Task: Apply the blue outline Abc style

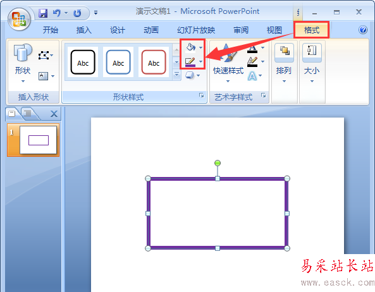Action: pos(118,62)
